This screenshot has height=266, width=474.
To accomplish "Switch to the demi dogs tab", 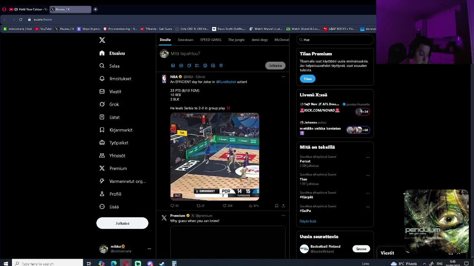I will pos(260,40).
